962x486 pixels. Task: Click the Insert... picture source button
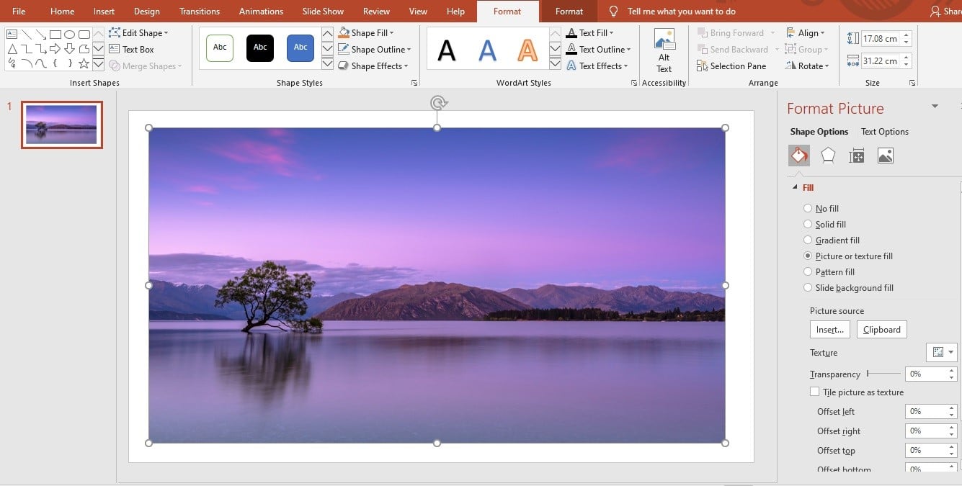point(829,330)
